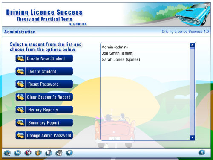Viewport: 213px width, 160px height.
Task: Click the list scrollbar up arrow
Action: click(x=192, y=45)
